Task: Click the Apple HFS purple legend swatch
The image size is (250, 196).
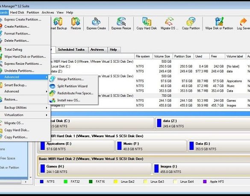Action: click(x=205, y=182)
